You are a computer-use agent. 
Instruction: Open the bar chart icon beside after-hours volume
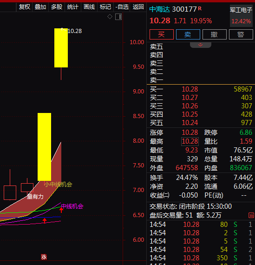click(251, 215)
